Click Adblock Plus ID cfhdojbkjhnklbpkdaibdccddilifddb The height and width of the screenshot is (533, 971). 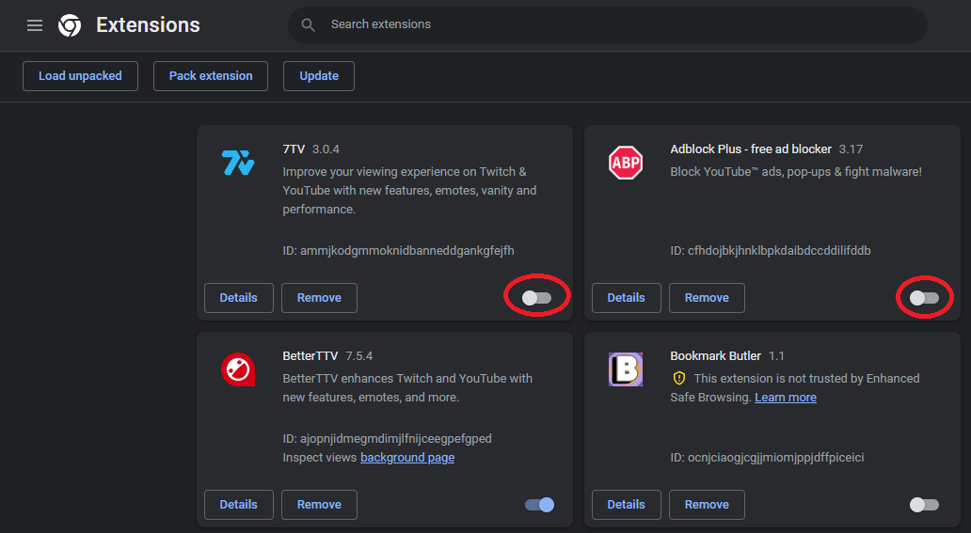pyautogui.click(x=771, y=251)
